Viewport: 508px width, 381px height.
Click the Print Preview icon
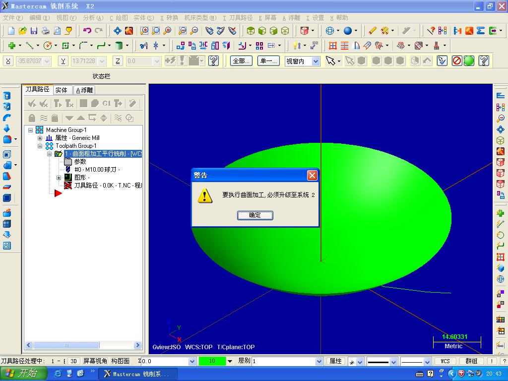(57, 31)
